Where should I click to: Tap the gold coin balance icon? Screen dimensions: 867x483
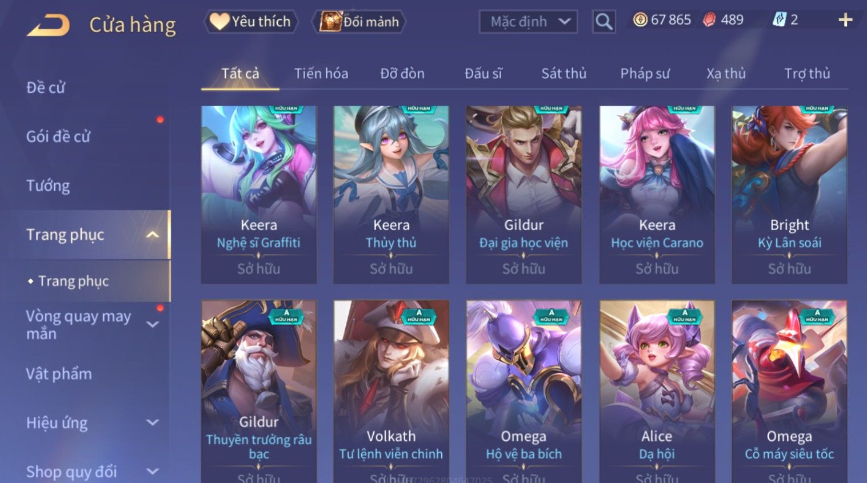[x=640, y=20]
